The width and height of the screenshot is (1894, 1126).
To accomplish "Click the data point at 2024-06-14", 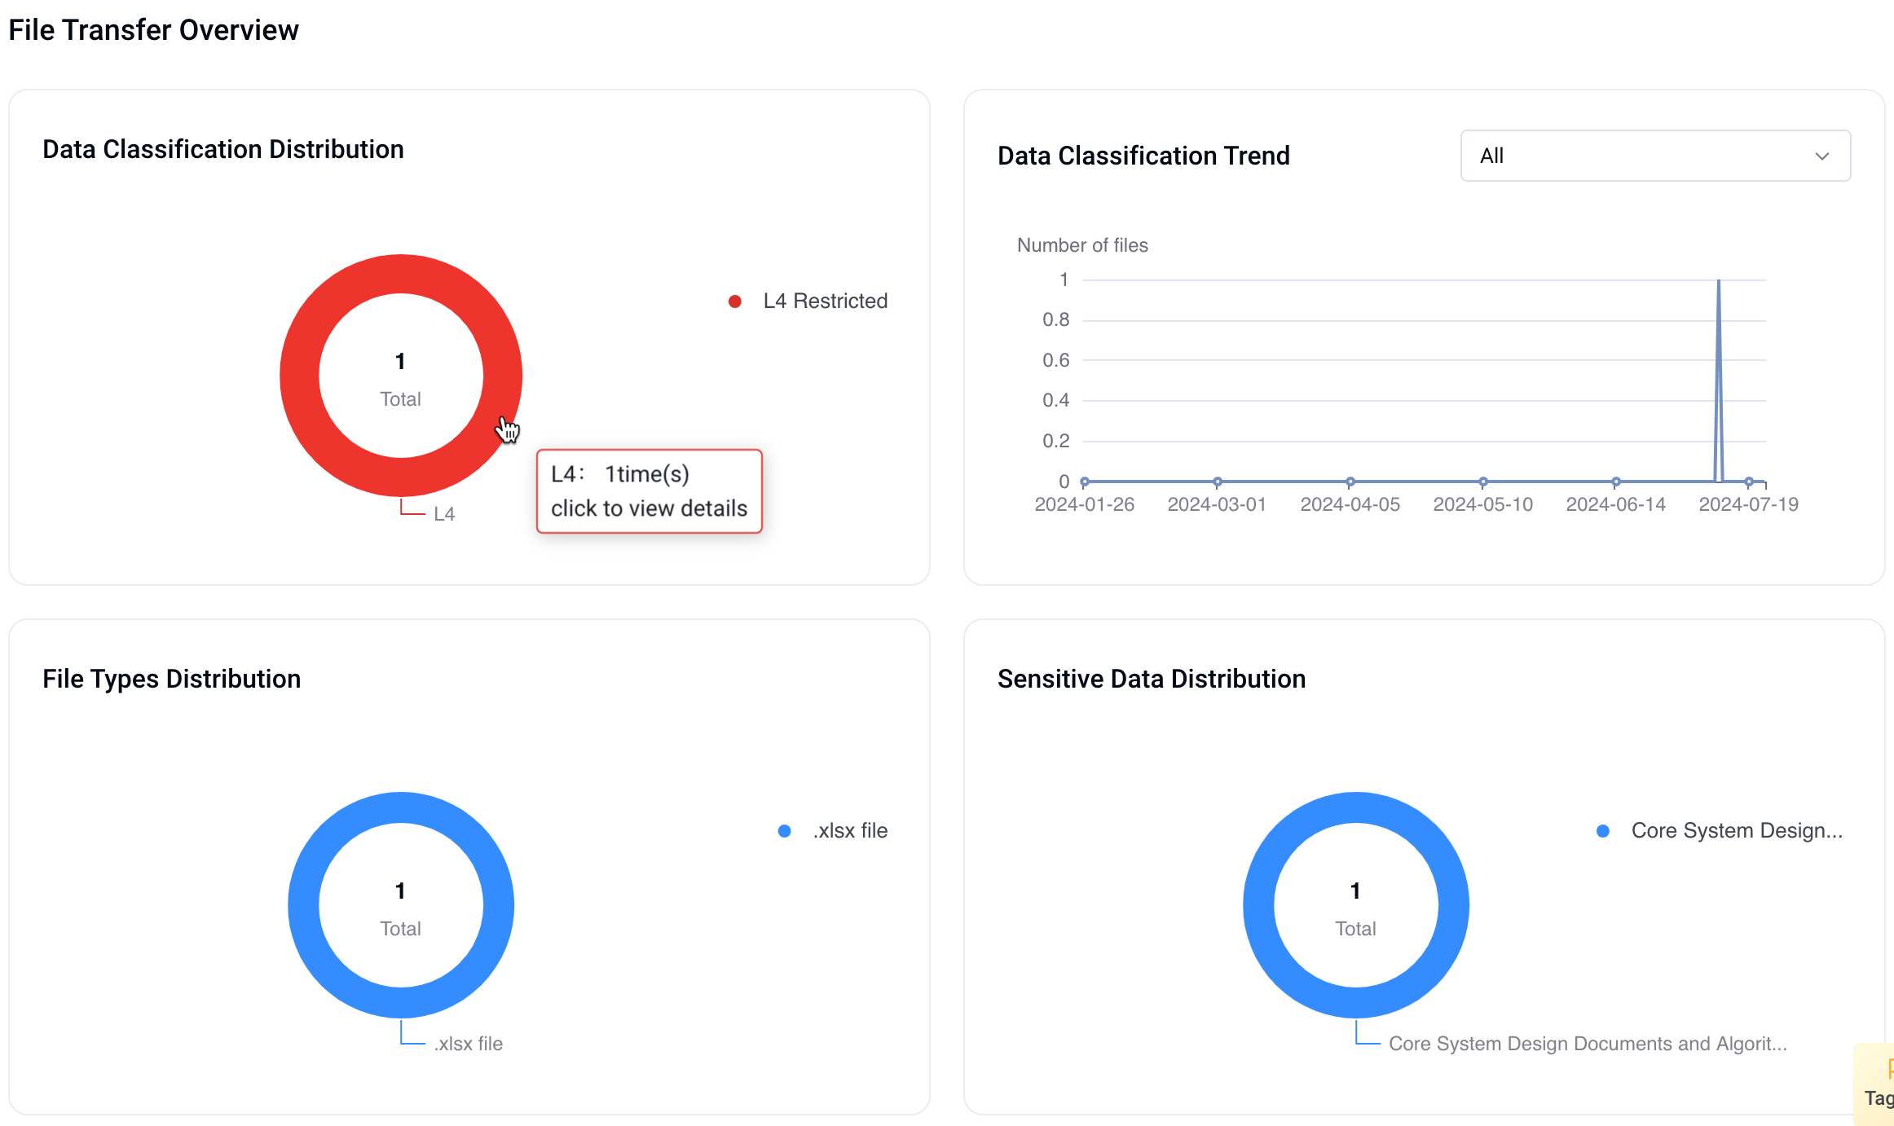I will coord(1616,482).
